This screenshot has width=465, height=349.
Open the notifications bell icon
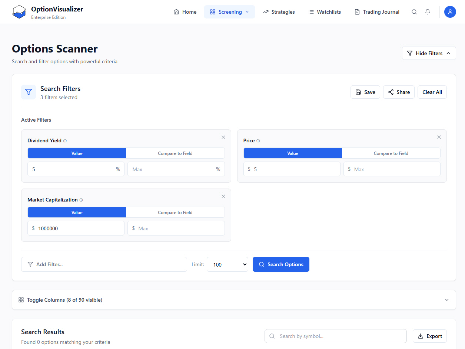[428, 12]
